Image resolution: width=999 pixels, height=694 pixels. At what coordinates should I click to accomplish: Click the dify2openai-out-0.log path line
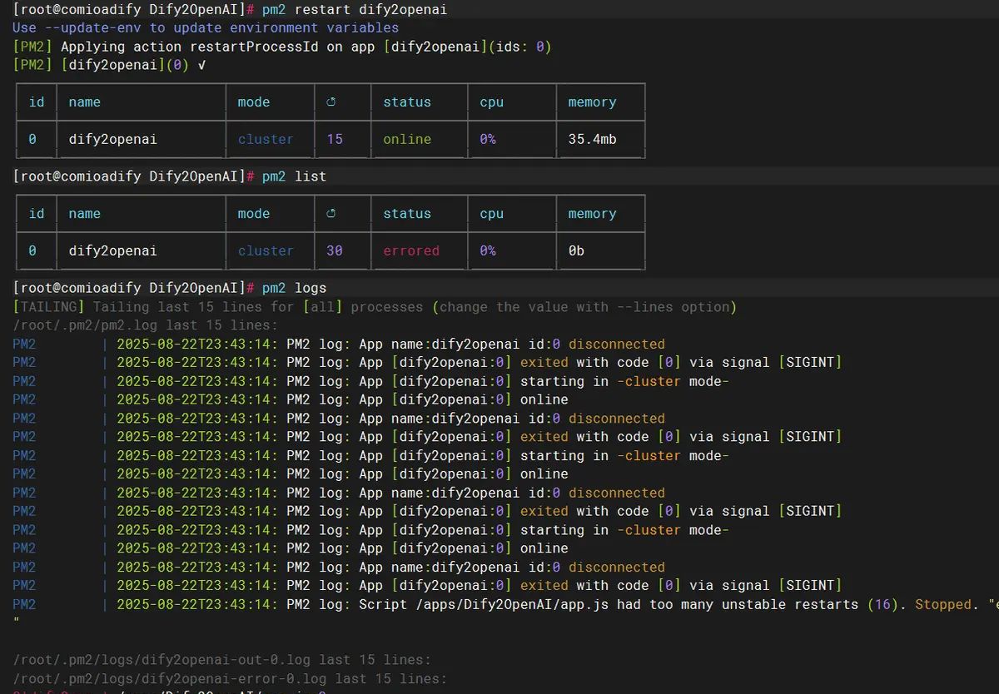coord(221,660)
